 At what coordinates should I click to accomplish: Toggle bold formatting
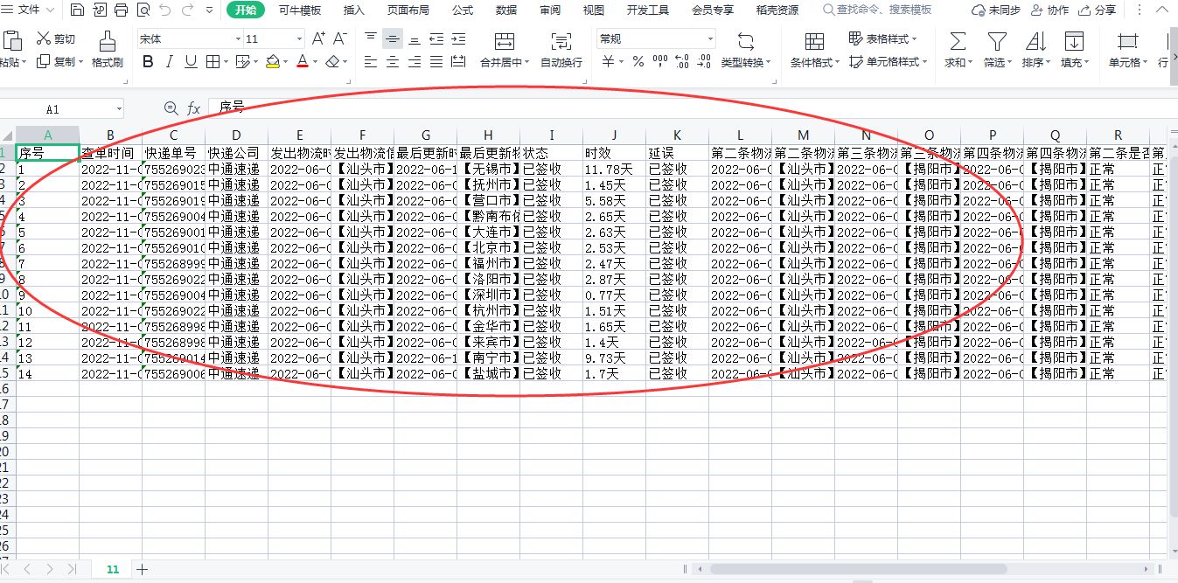coord(147,62)
